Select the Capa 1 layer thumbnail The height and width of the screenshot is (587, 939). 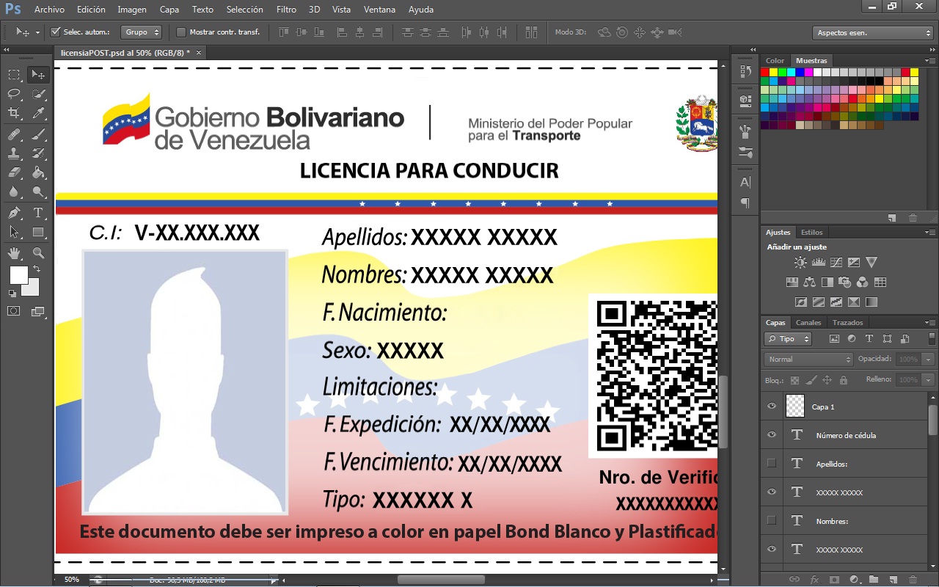coord(795,406)
